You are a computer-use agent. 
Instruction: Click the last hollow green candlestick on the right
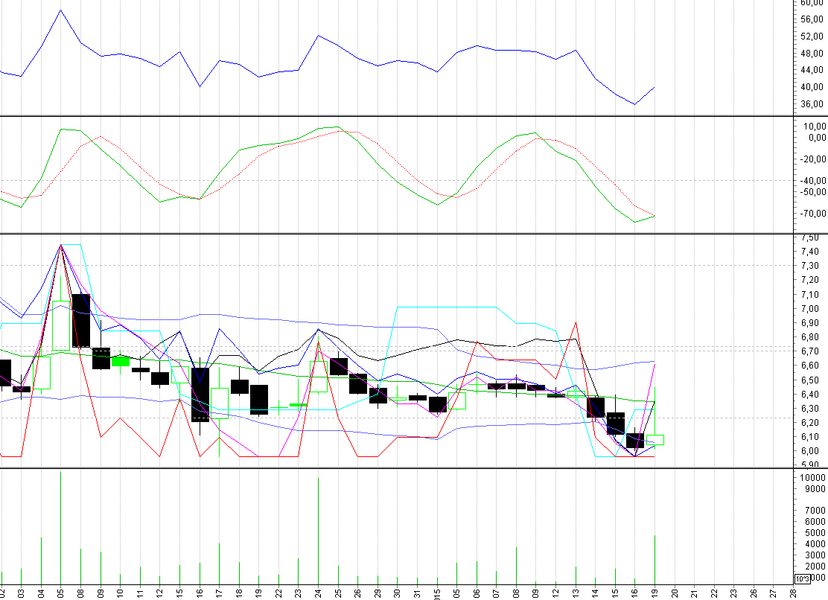tap(655, 440)
